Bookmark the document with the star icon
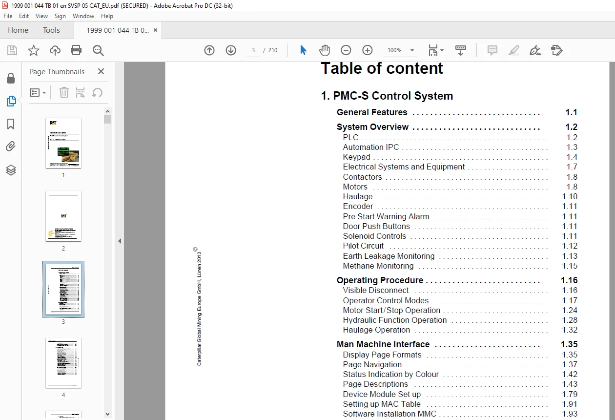 click(x=34, y=50)
